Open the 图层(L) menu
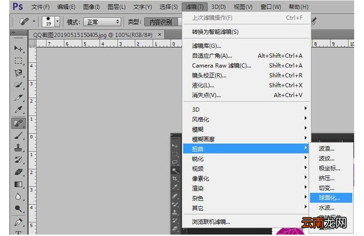364x236 pixels. [x=116, y=7]
